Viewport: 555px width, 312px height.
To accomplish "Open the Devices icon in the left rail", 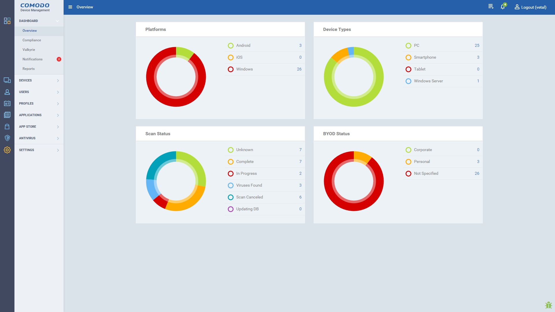I will point(7,80).
